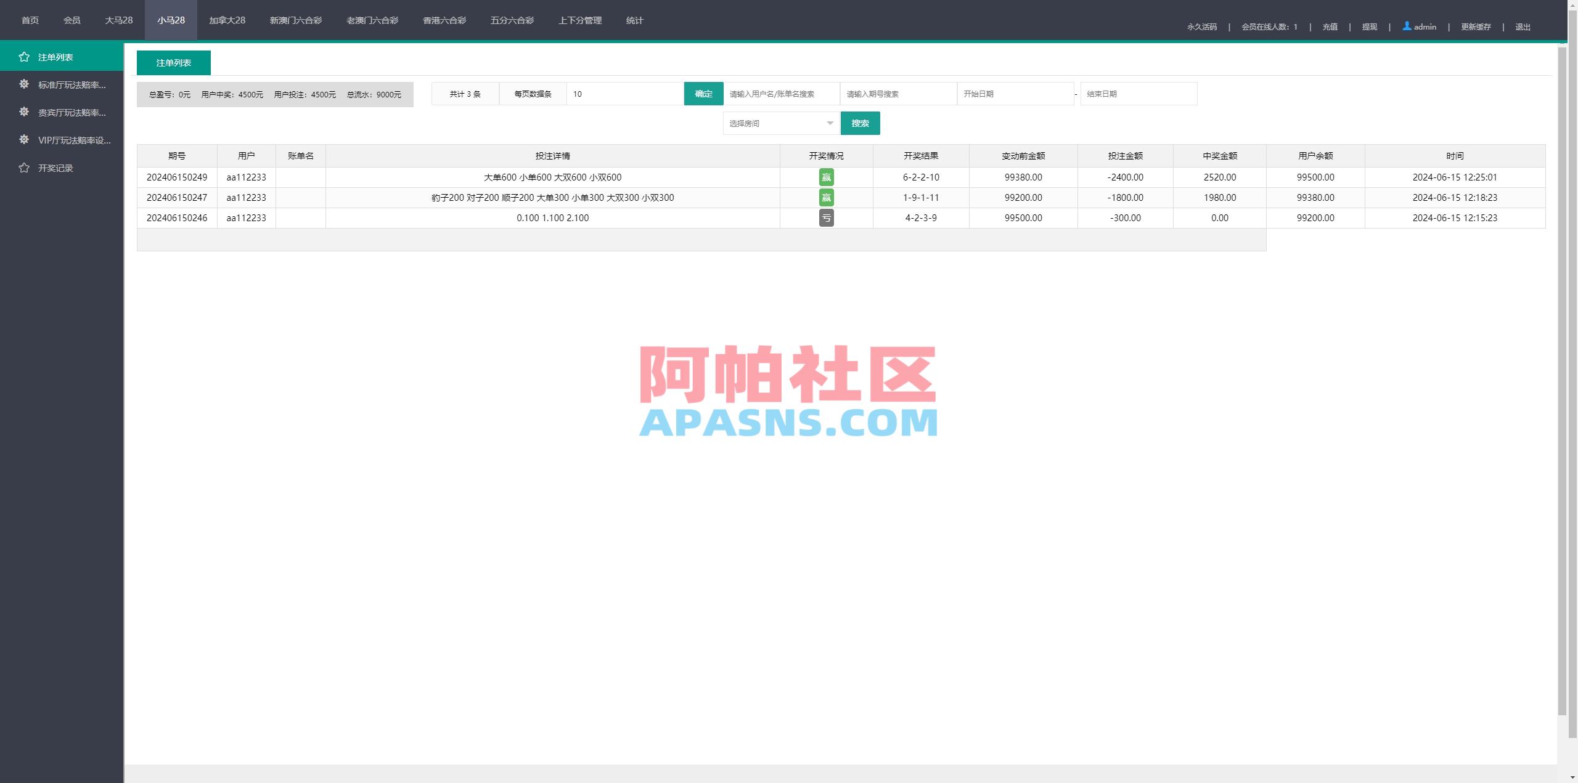Screen dimensions: 1578x783
Task: Switch to the 加拿大28 menu tab
Action: click(226, 20)
